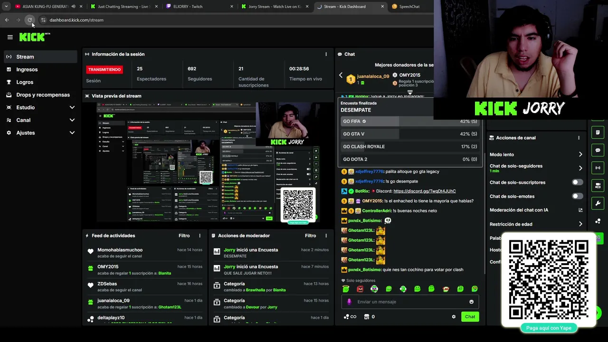Click the chat bubble icon in right sidebar

pyautogui.click(x=598, y=150)
